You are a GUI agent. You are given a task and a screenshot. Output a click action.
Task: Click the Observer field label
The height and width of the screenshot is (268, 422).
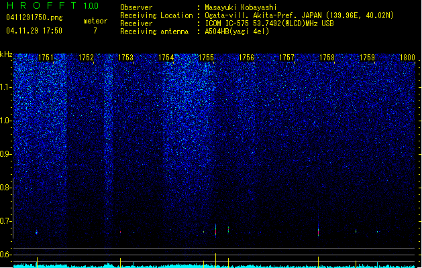[136, 7]
